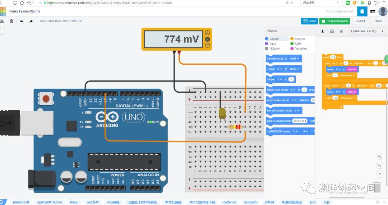Click the Code button
The image size is (388, 205).
pyautogui.click(x=310, y=21)
